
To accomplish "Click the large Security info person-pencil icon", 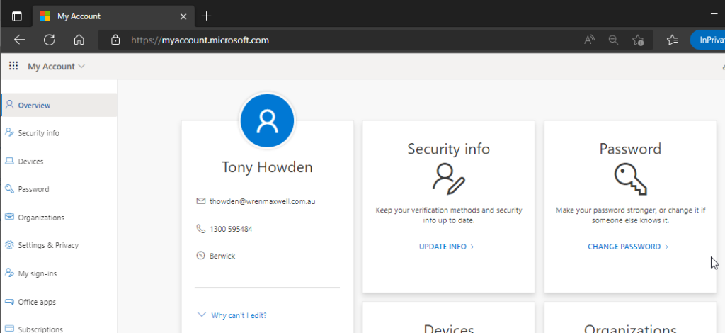I will pos(448,179).
